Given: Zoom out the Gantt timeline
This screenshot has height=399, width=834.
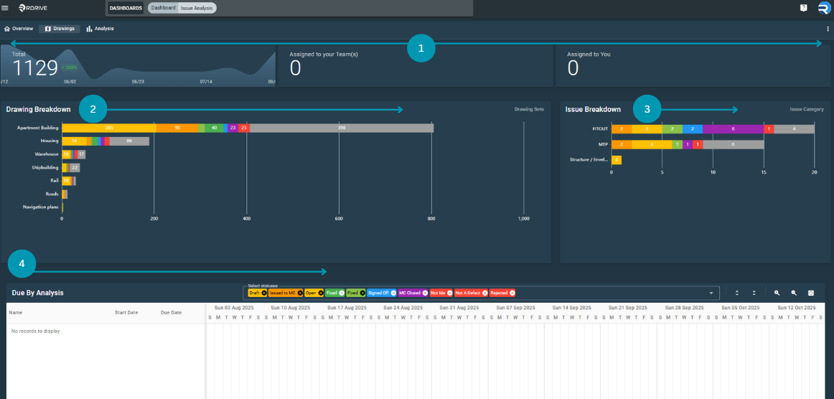Looking at the screenshot, I should click(794, 293).
